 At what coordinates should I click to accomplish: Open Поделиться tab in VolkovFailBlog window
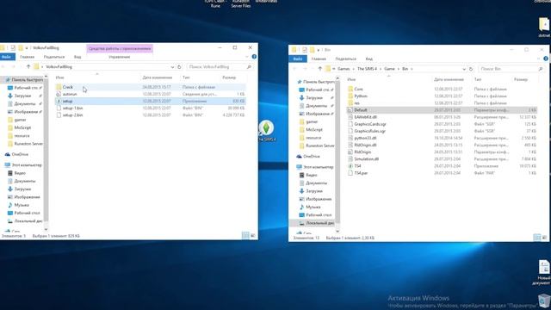coord(54,57)
